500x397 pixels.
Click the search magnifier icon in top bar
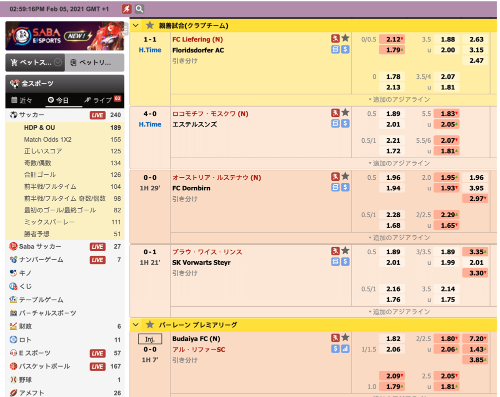[139, 9]
